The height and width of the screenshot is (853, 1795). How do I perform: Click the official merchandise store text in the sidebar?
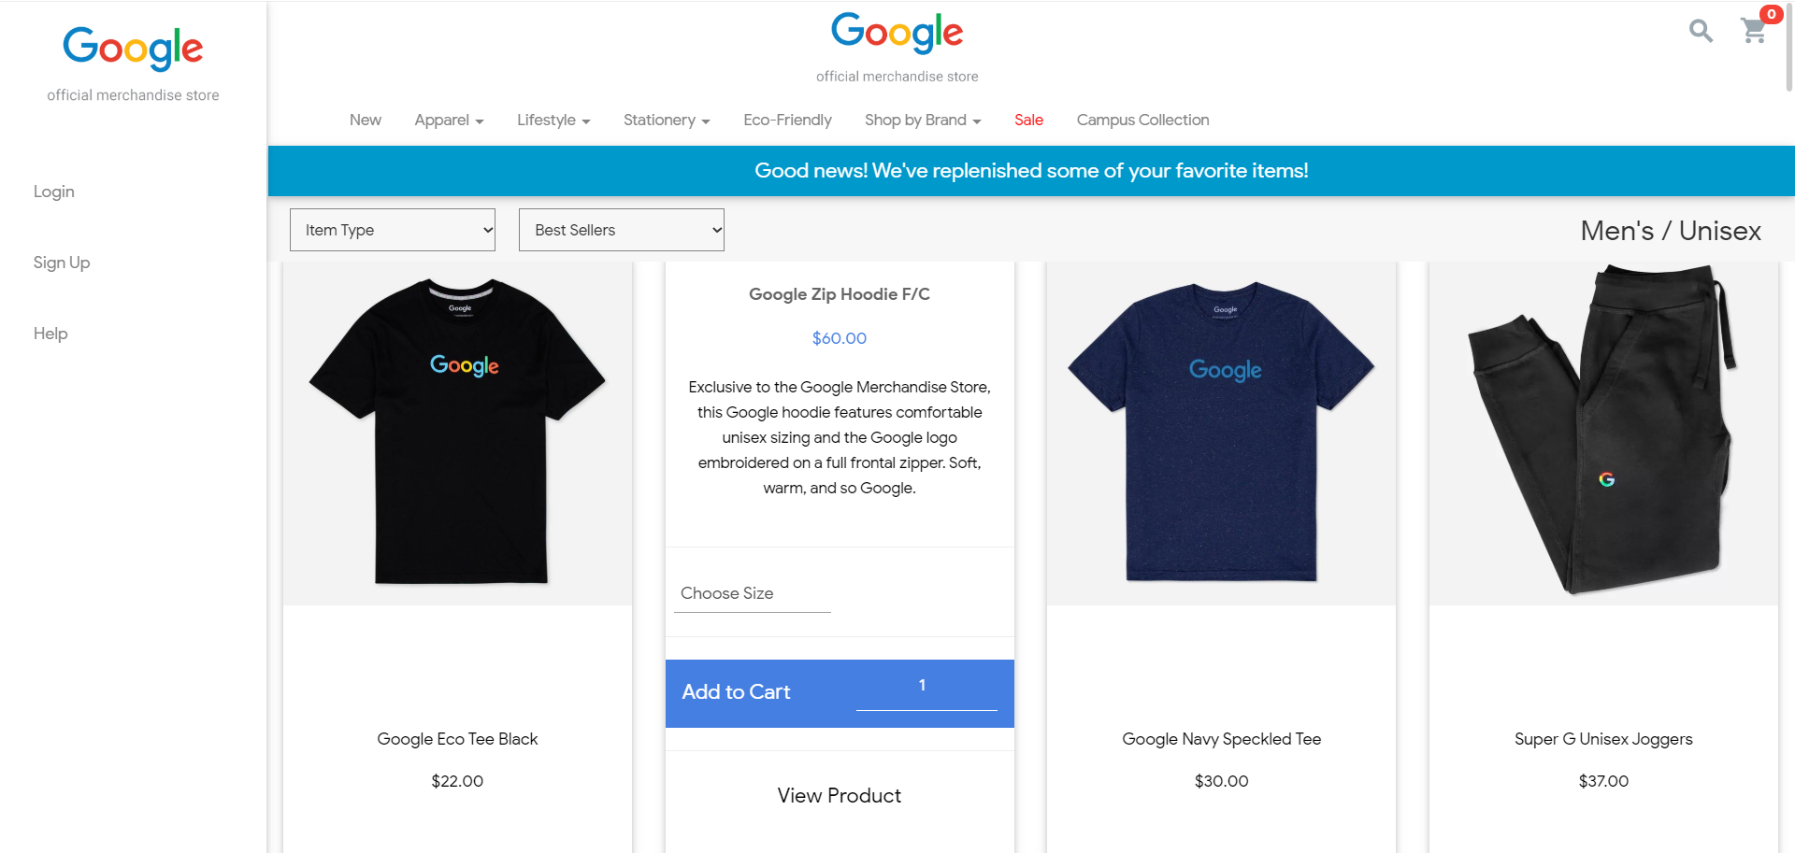133,95
